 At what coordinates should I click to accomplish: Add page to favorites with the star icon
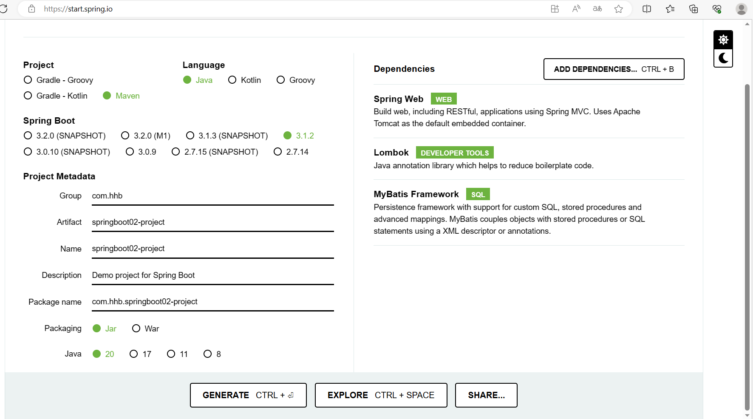(x=619, y=9)
